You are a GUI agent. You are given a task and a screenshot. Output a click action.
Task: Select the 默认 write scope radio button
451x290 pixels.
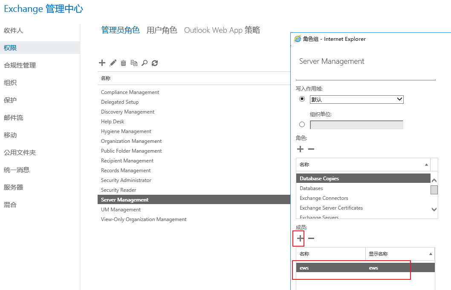[x=302, y=99]
